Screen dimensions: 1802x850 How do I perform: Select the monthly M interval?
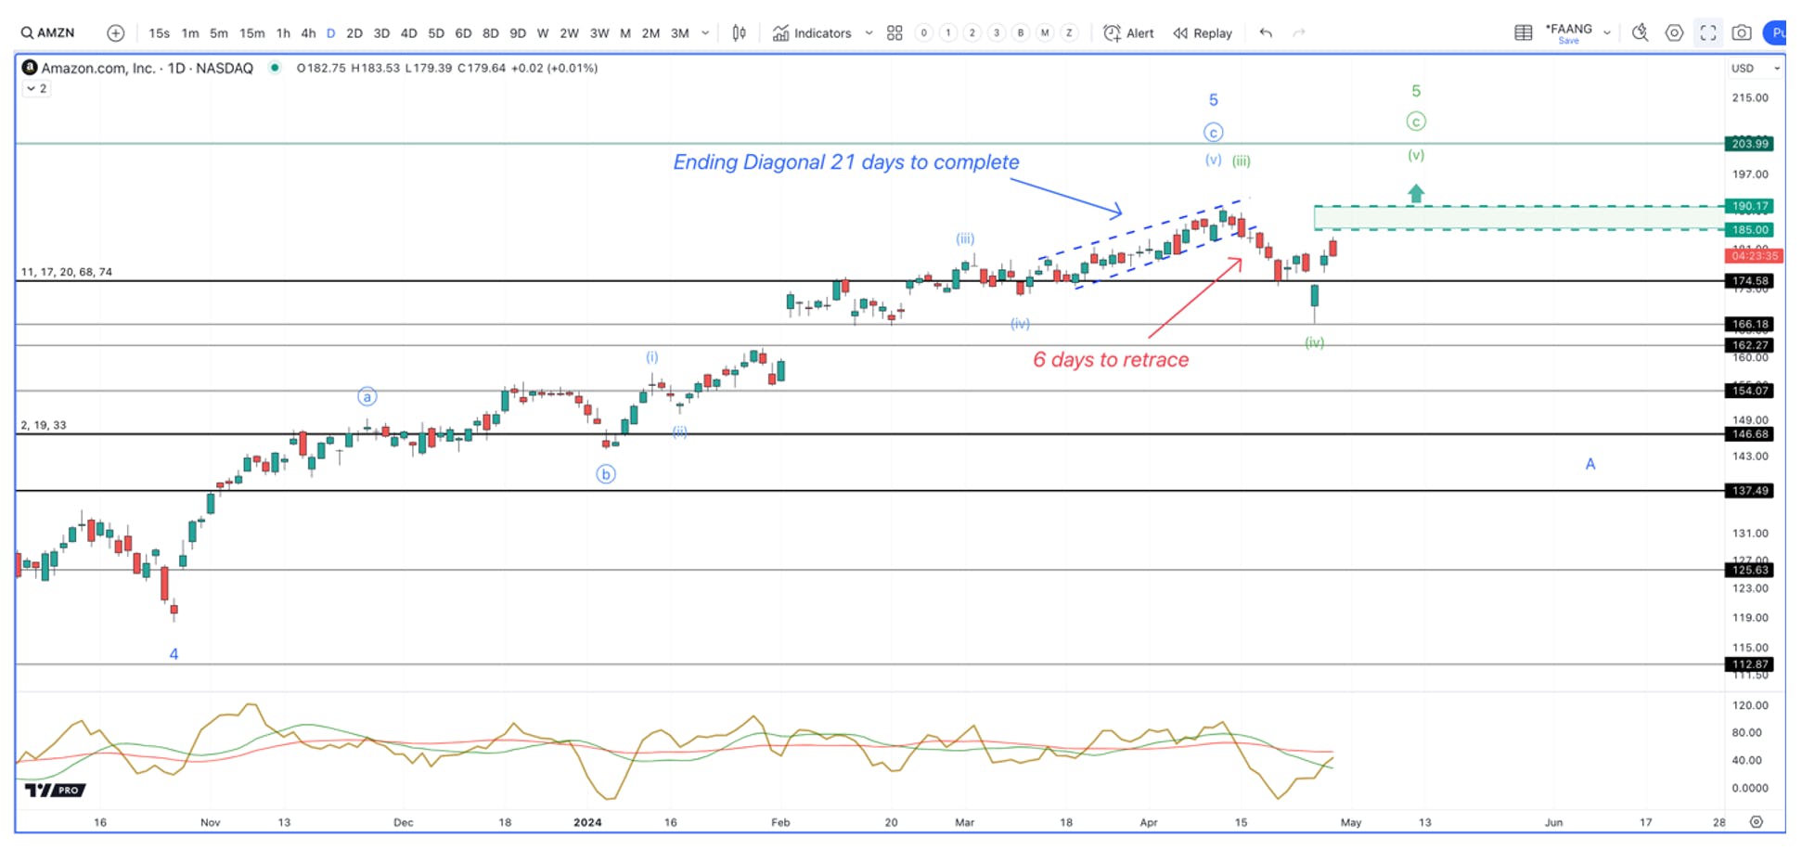(x=625, y=33)
